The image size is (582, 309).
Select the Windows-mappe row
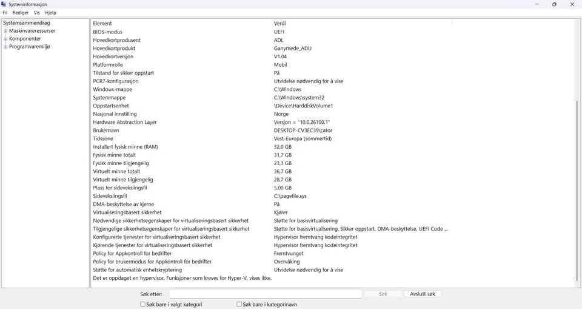click(270, 89)
